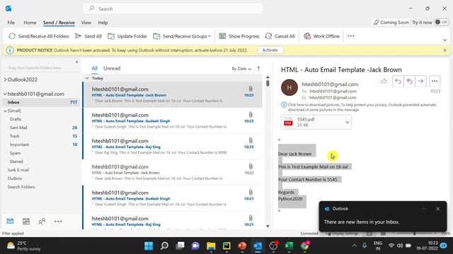Open the 5545.pdf attachment
The height and width of the screenshot is (254, 453).
tap(312, 122)
